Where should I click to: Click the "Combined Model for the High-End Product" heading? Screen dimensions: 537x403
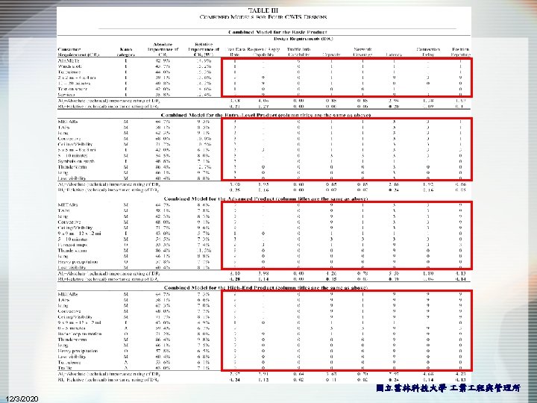266,287
